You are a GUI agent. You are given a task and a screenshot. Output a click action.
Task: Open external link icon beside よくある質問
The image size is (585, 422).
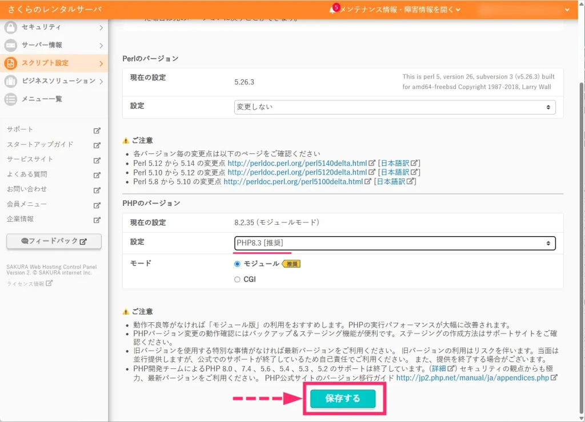click(97, 175)
